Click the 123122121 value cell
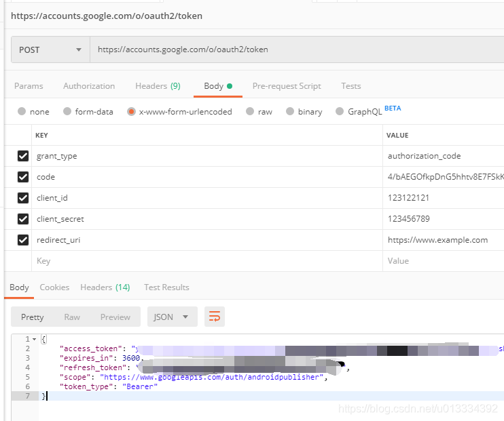The height and width of the screenshot is (421, 504). point(444,198)
